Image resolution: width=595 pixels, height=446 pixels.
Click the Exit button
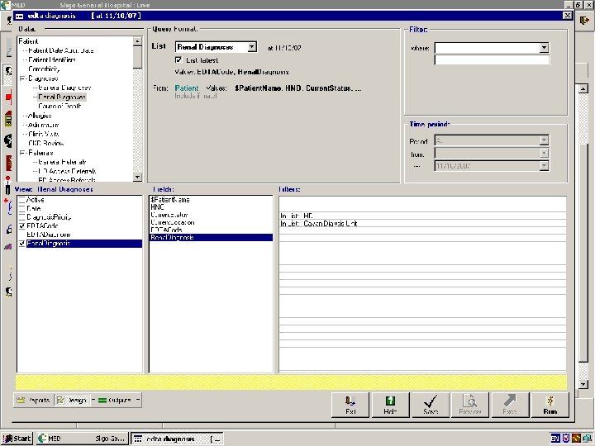click(350, 405)
